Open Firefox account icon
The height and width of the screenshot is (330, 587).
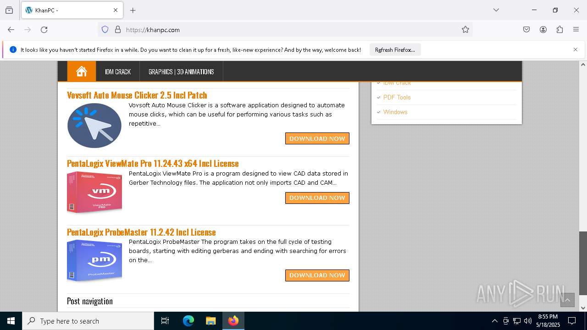[x=543, y=29]
